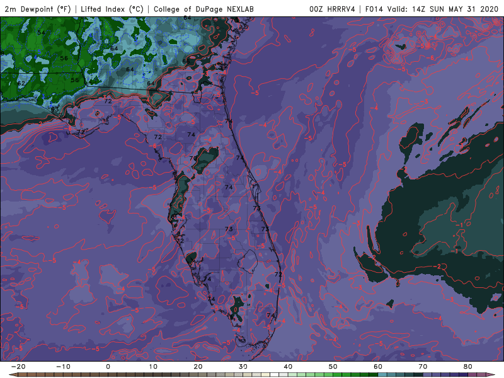Screen dimensions: 504x378
Task: Click the 70 color bar label
Action: 423,367
